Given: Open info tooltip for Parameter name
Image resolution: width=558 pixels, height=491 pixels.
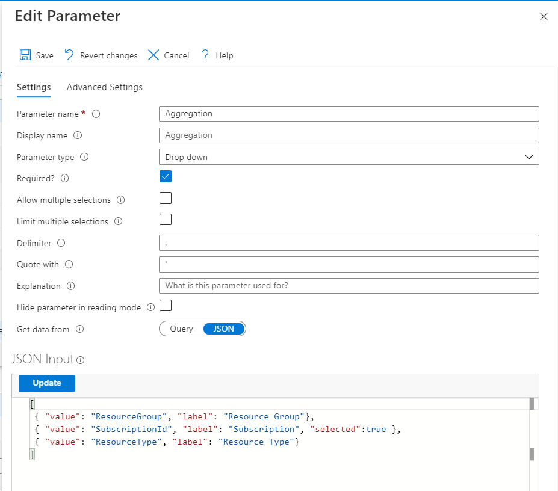Looking at the screenshot, I should click(96, 114).
